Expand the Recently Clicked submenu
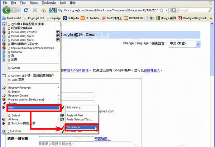This screenshot has height=147, width=215. point(34,95)
